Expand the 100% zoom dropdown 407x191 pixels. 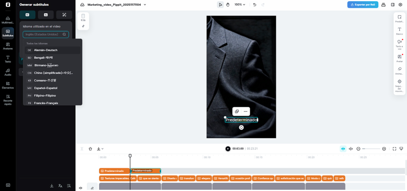240,5
